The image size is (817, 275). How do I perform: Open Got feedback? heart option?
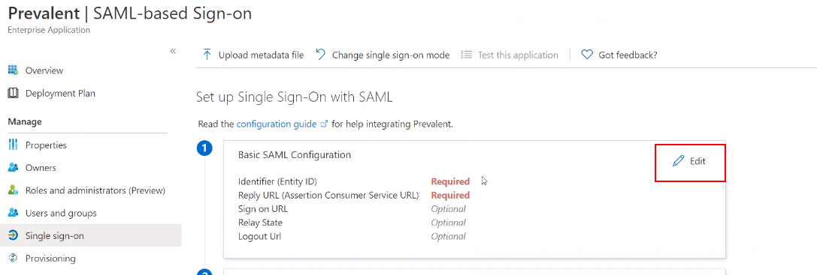619,55
